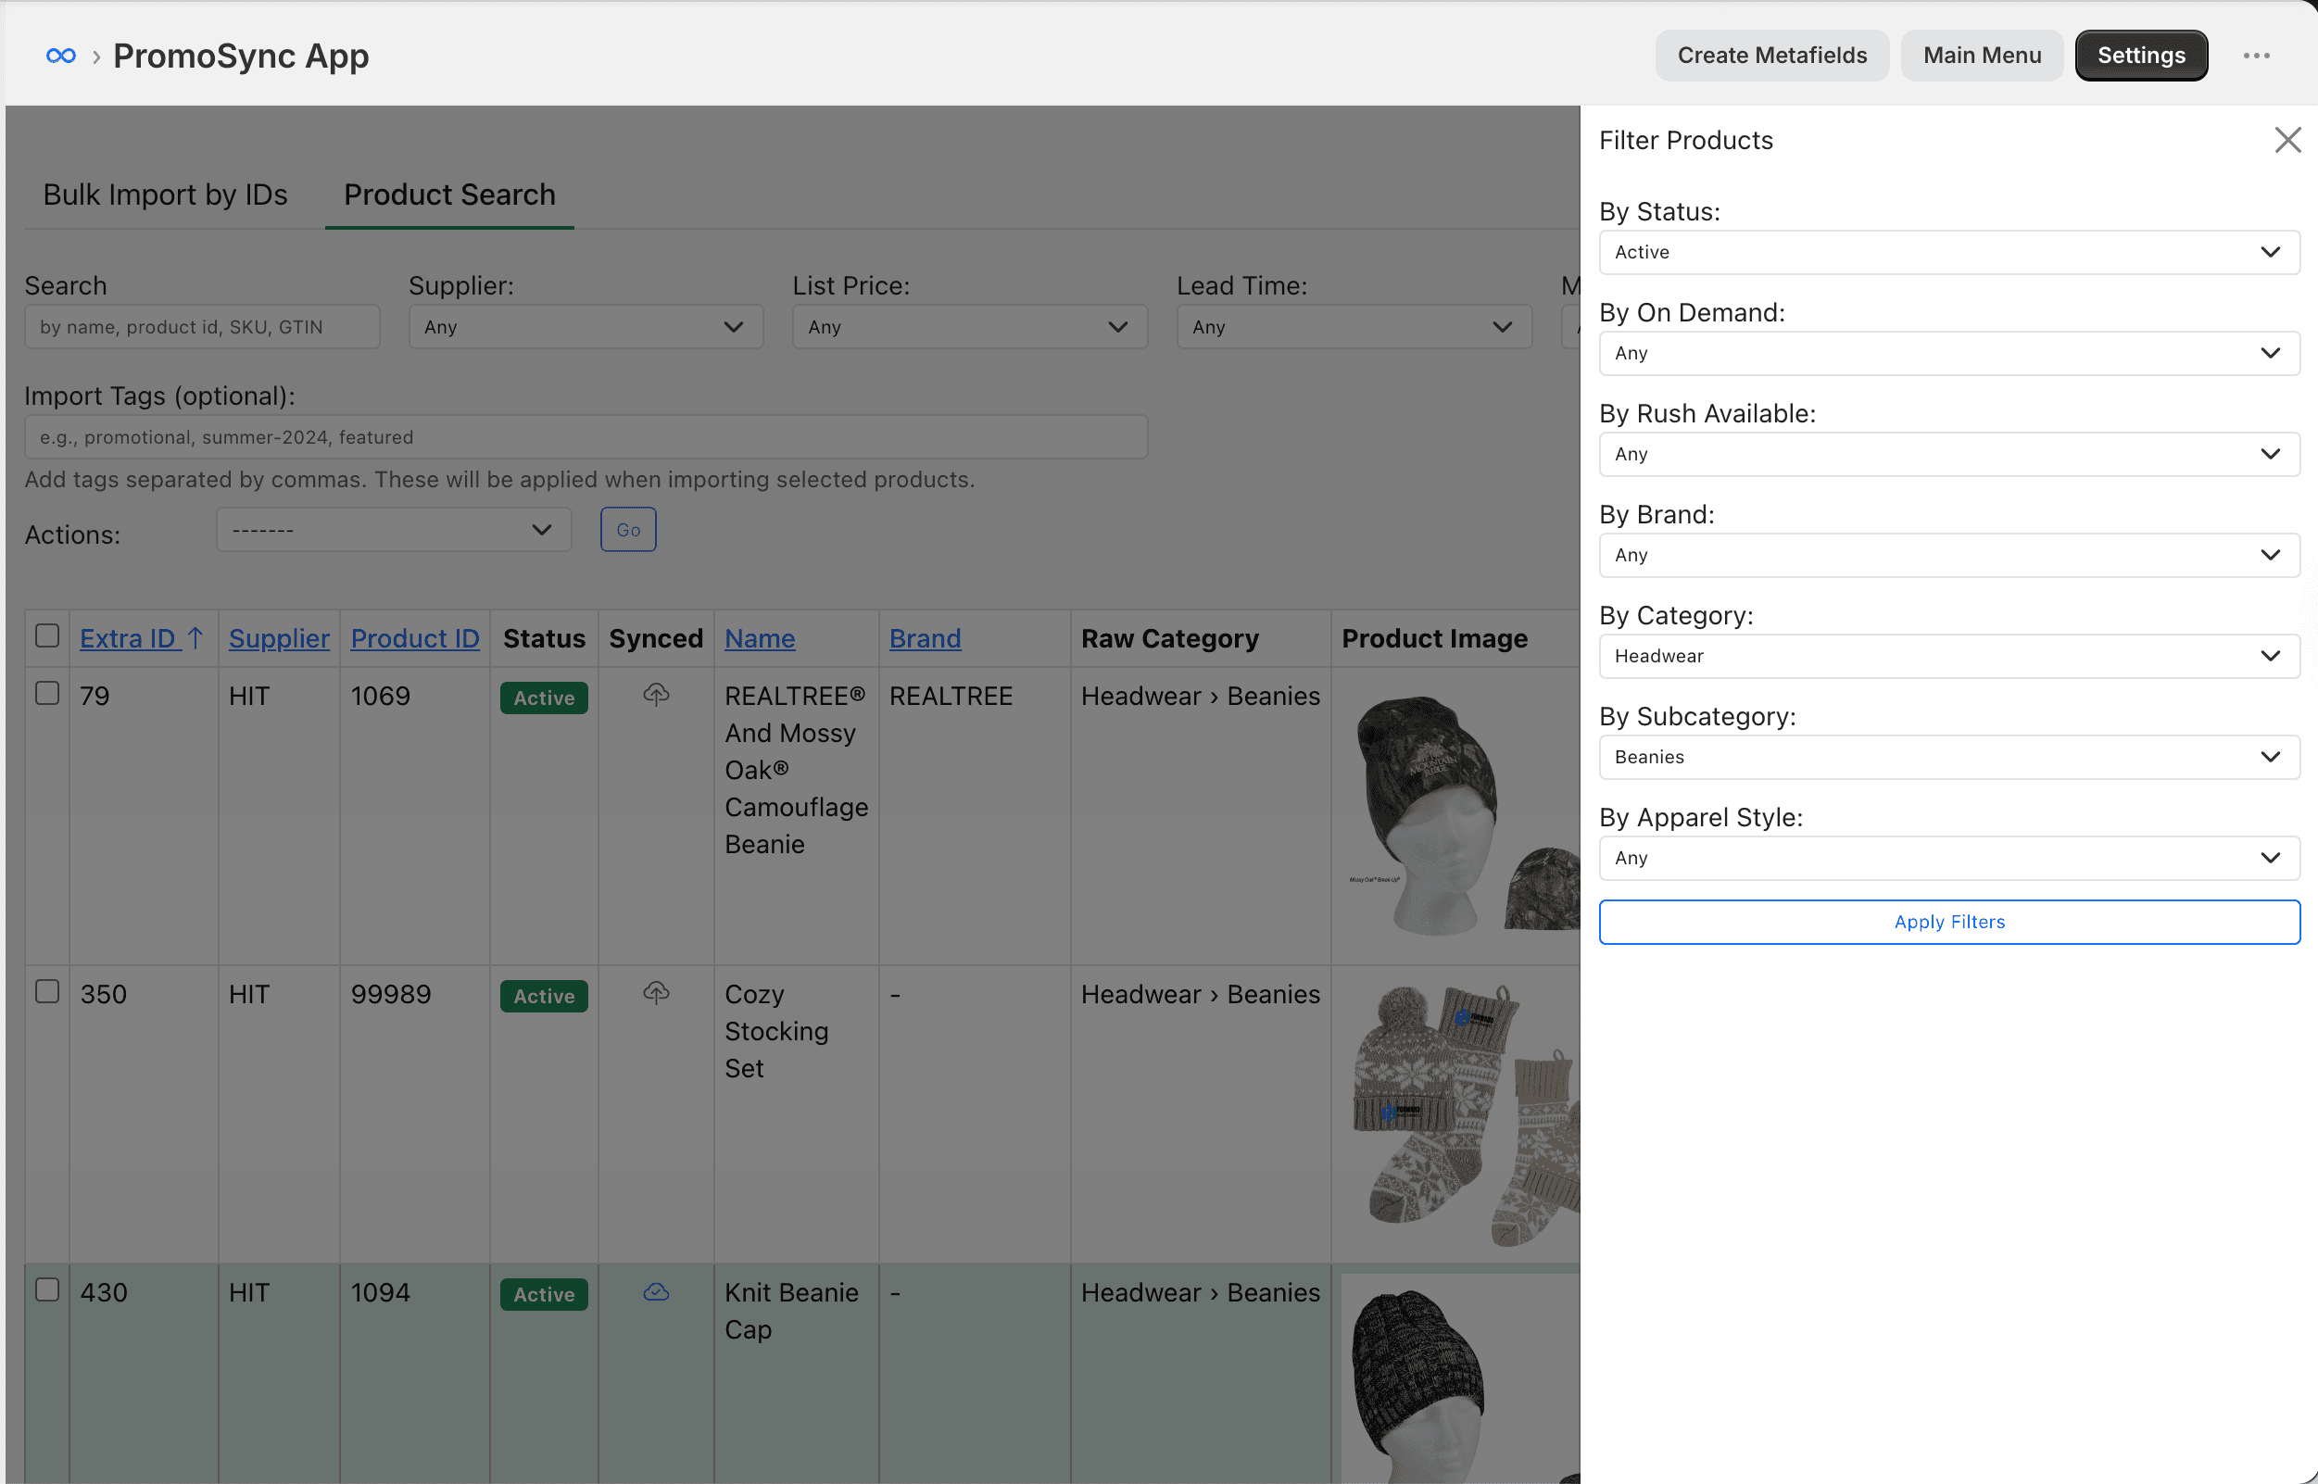Open the Main Menu
Image resolution: width=2318 pixels, height=1484 pixels.
point(1982,56)
